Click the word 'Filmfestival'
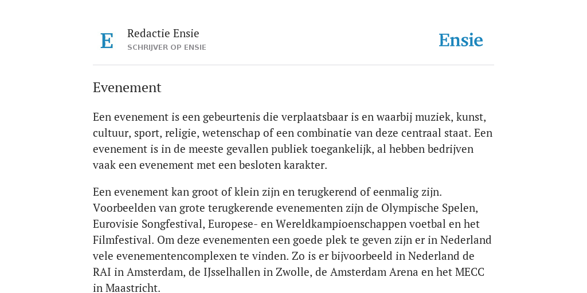The width and height of the screenshot is (587, 293). [124, 240]
